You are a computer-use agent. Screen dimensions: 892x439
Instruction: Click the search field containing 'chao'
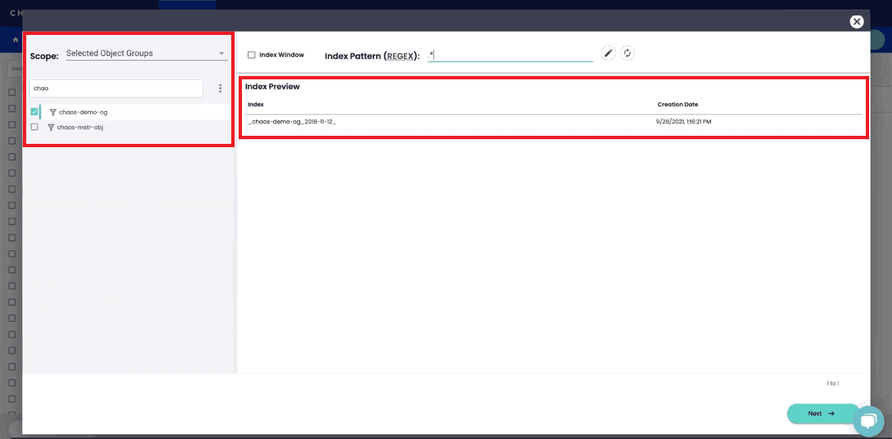116,88
